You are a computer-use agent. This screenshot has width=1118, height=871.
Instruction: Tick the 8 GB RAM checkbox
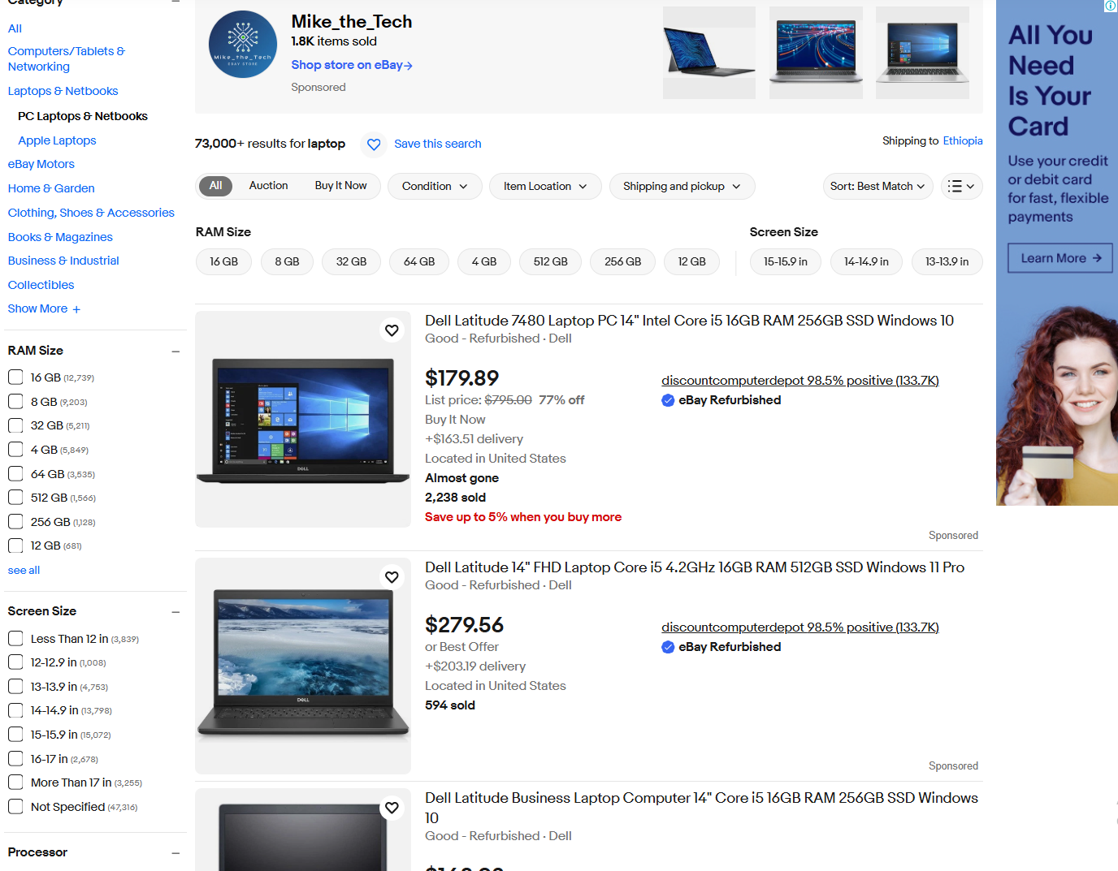[15, 401]
